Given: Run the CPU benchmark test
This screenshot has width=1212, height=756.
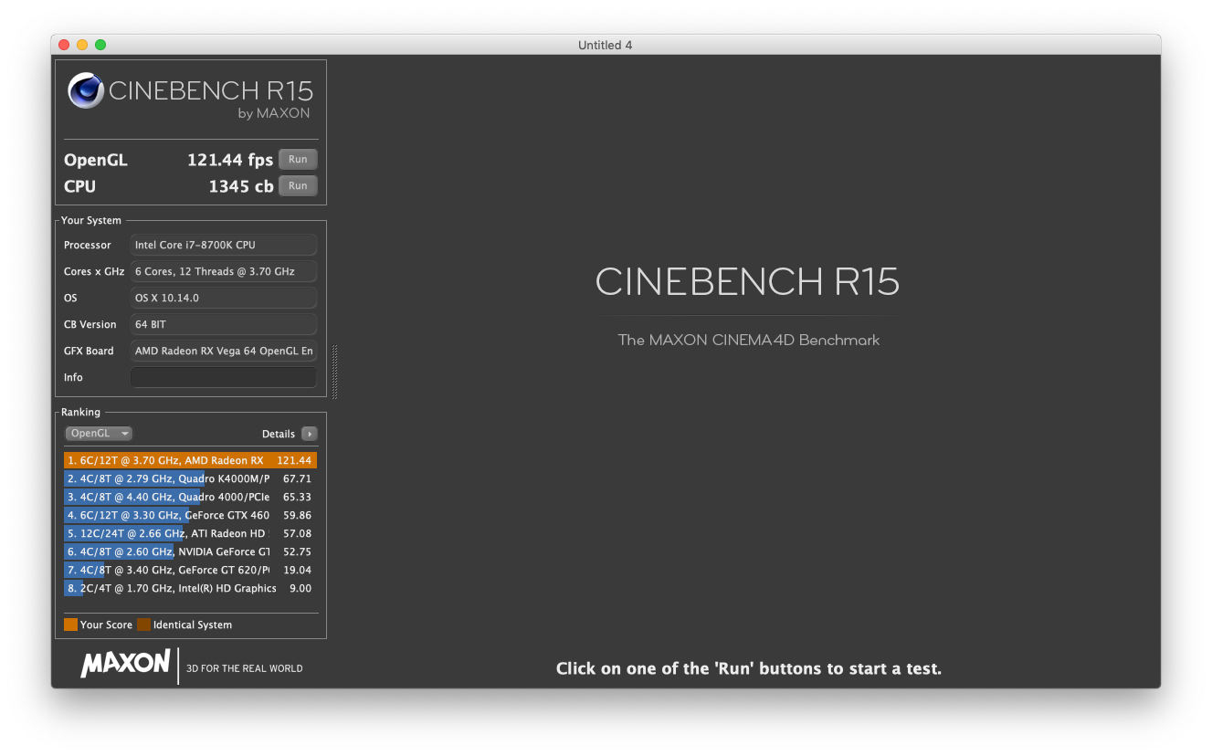Looking at the screenshot, I should (x=298, y=186).
